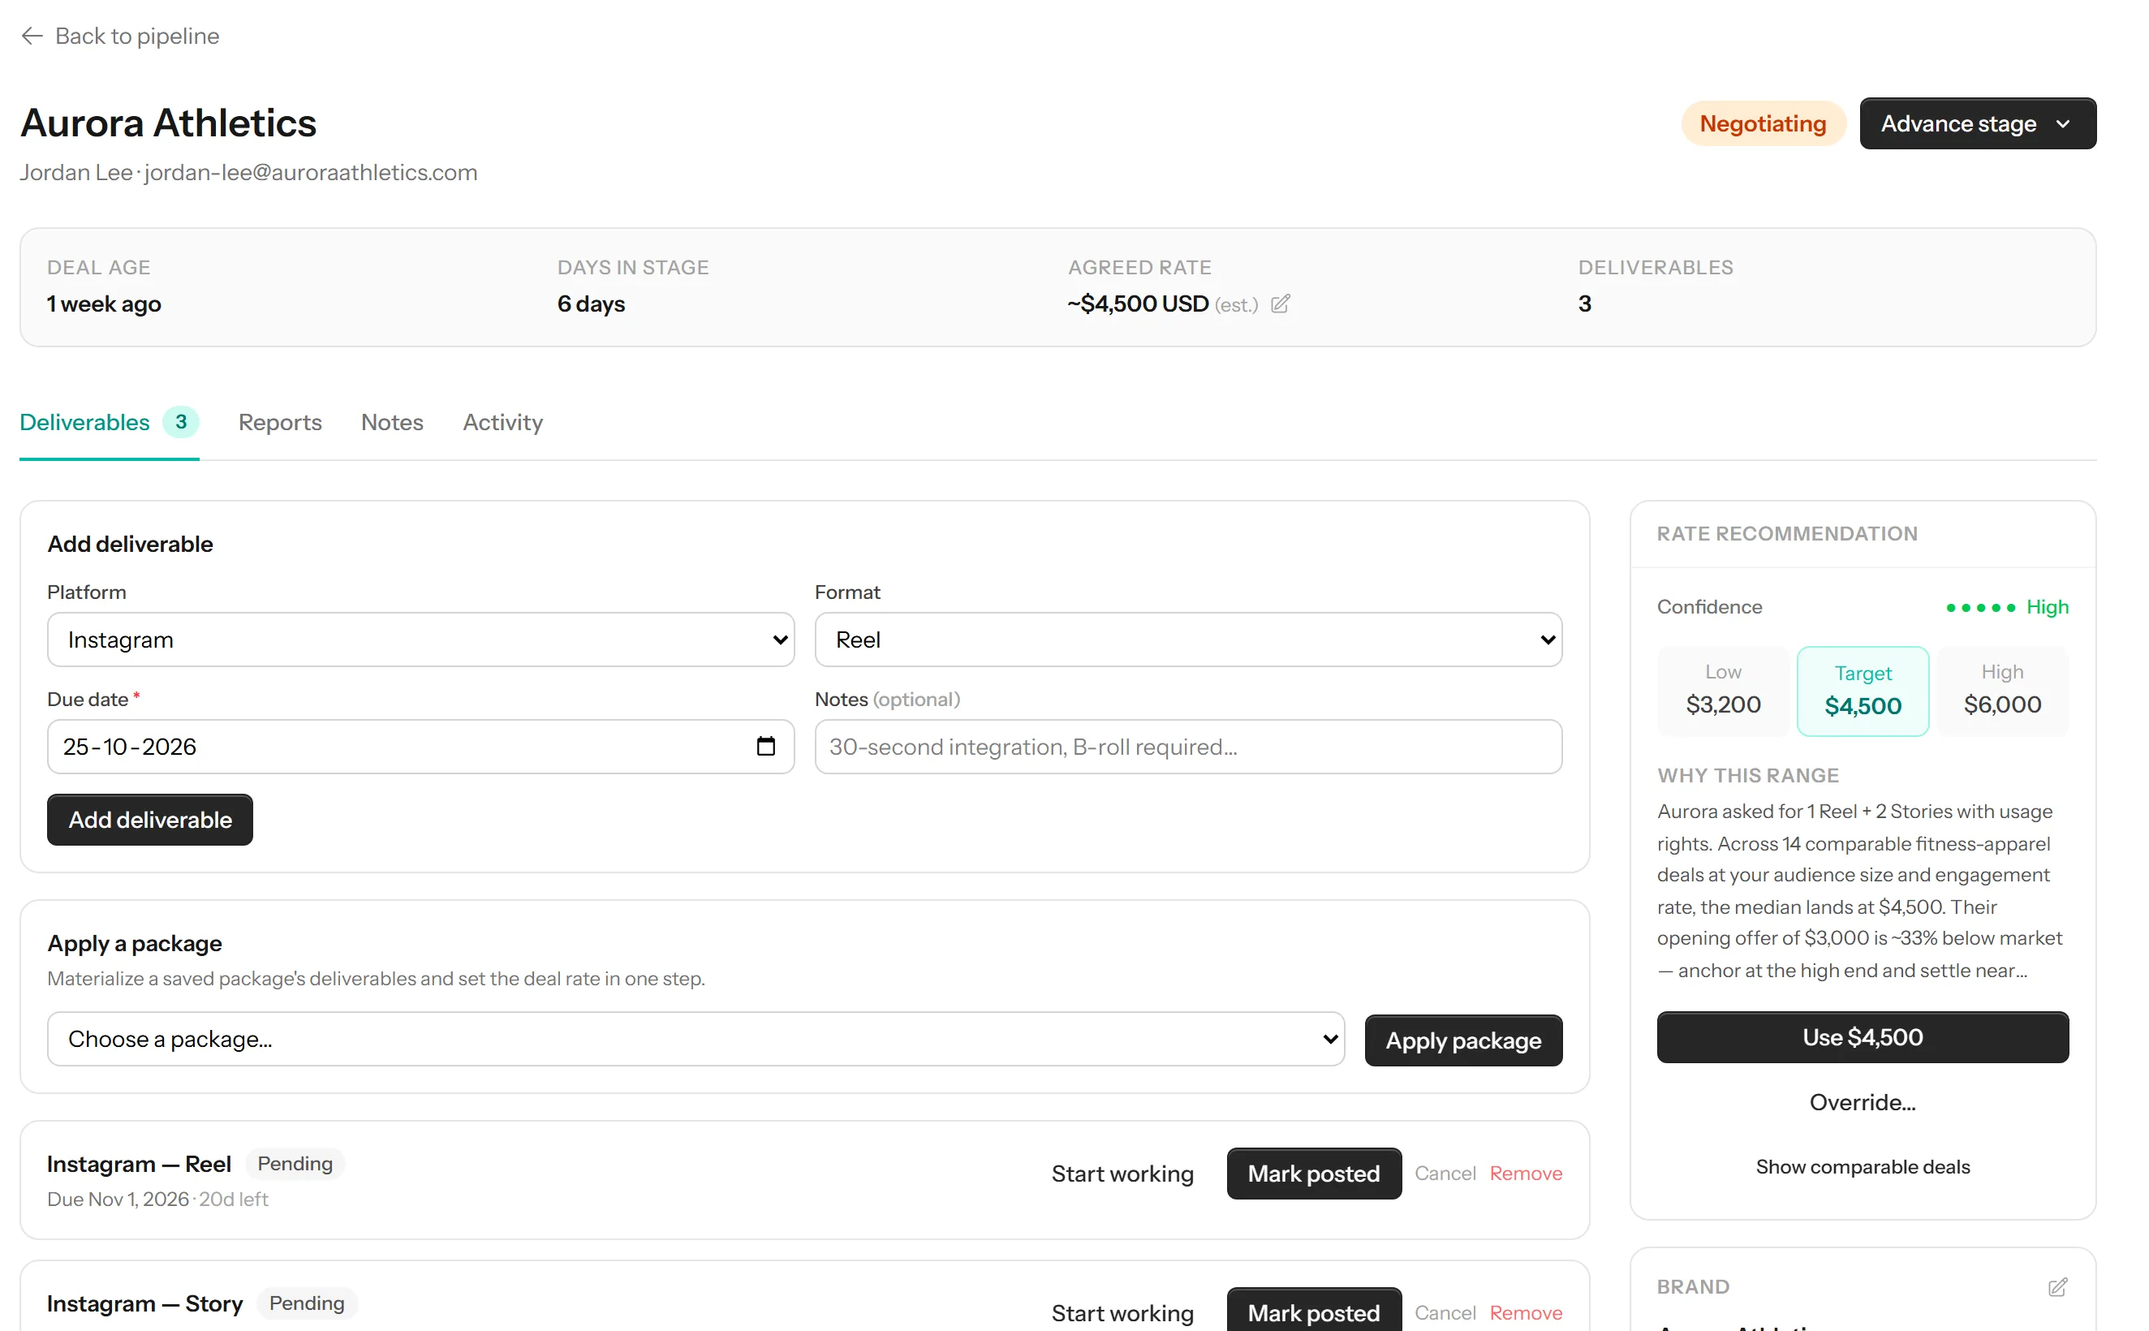Select the High $6,000 rate card

click(2002, 691)
